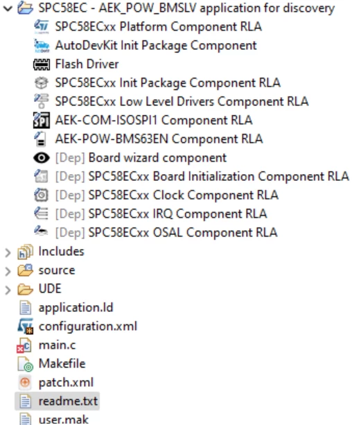The height and width of the screenshot is (425, 352).
Task: Click the user.mak file icon
Action: pyautogui.click(x=25, y=419)
